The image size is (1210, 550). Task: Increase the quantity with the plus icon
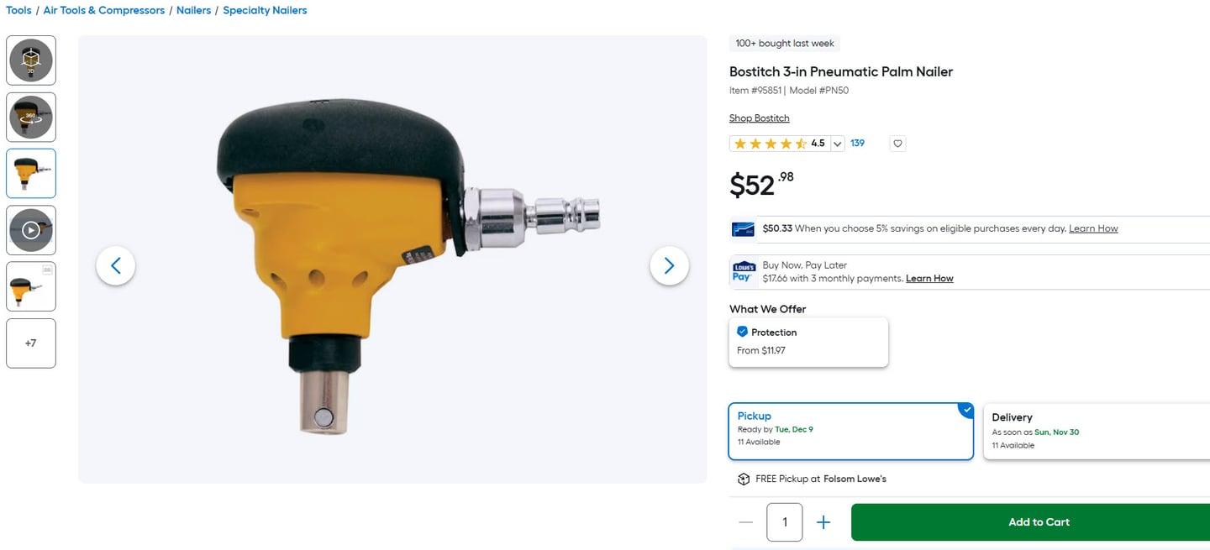[823, 522]
